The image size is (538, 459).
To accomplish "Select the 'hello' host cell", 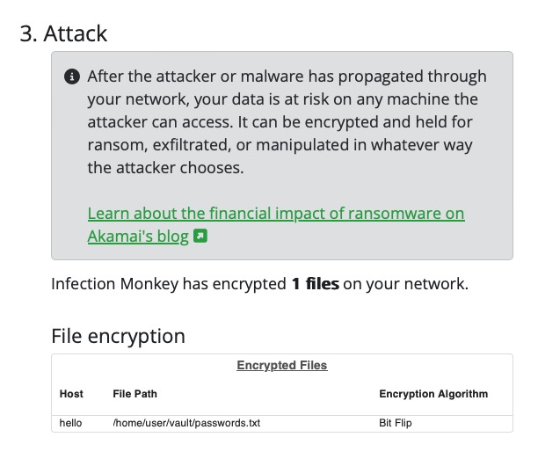I will pos(70,423).
